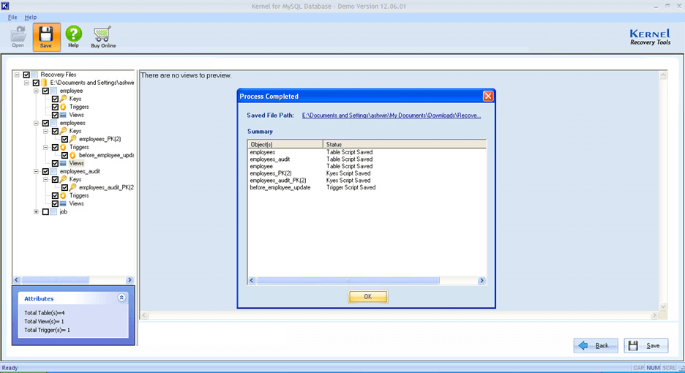Toggle the employees_PK(2) key checkbox
The image size is (685, 373).
coord(64,140)
